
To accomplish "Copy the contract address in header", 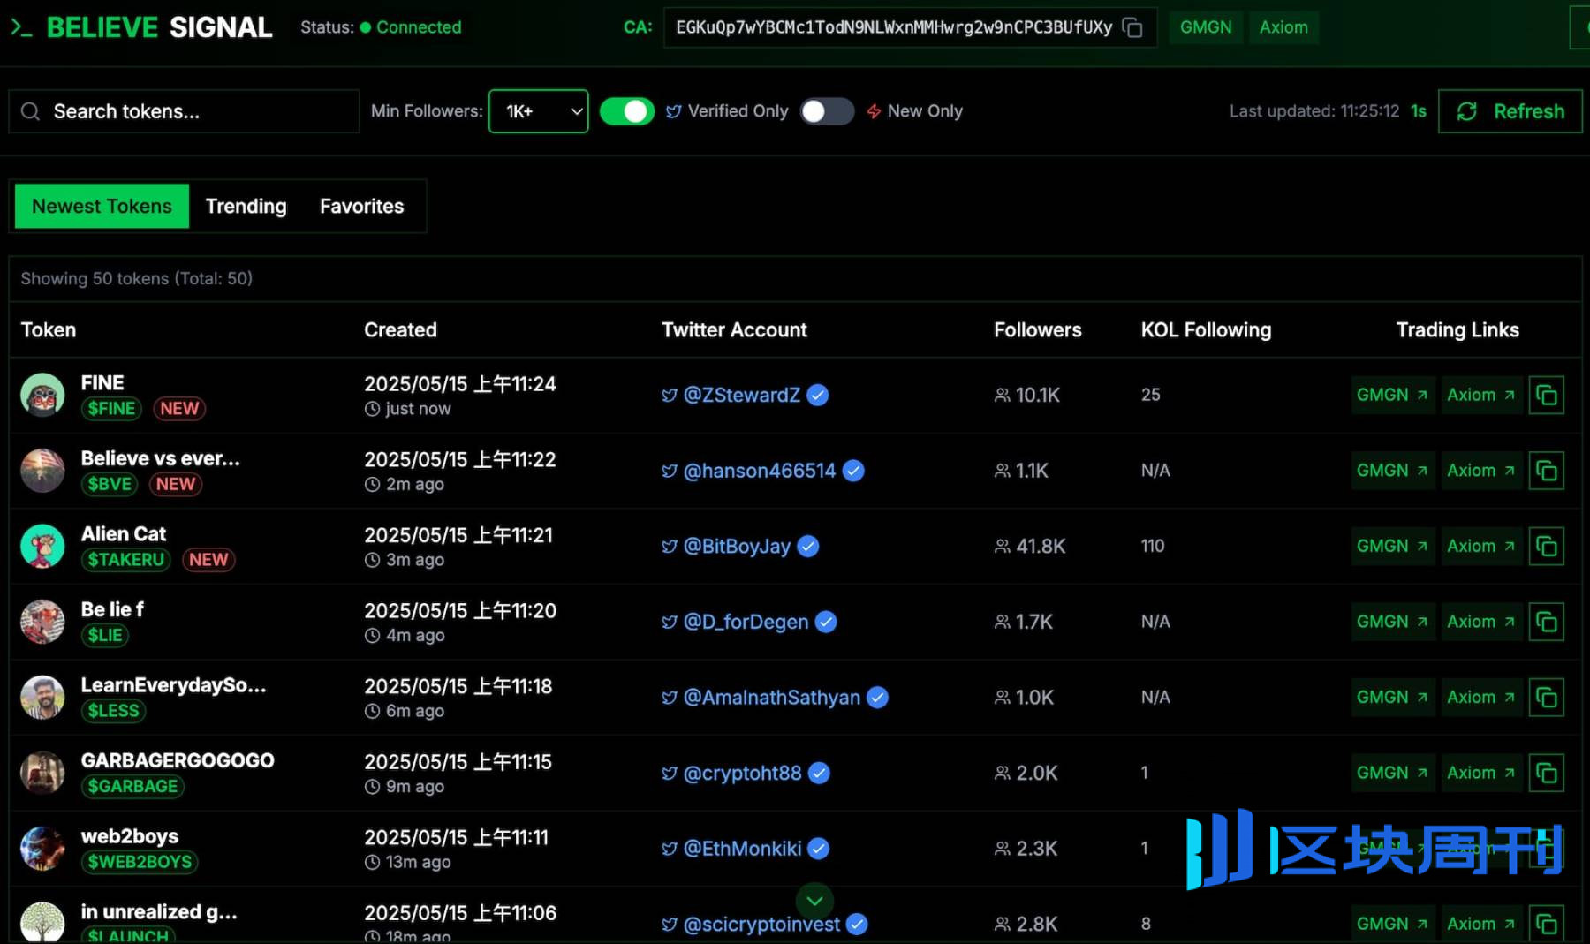I will tap(1132, 27).
